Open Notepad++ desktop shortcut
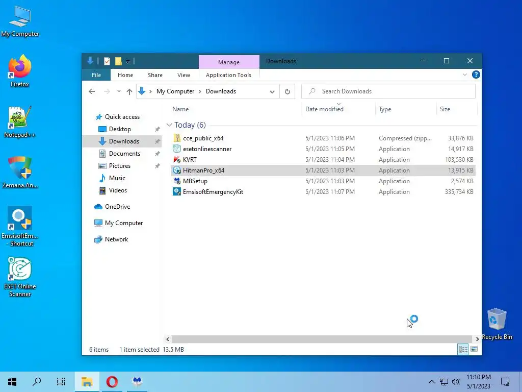This screenshot has width=522, height=392. pyautogui.click(x=20, y=121)
